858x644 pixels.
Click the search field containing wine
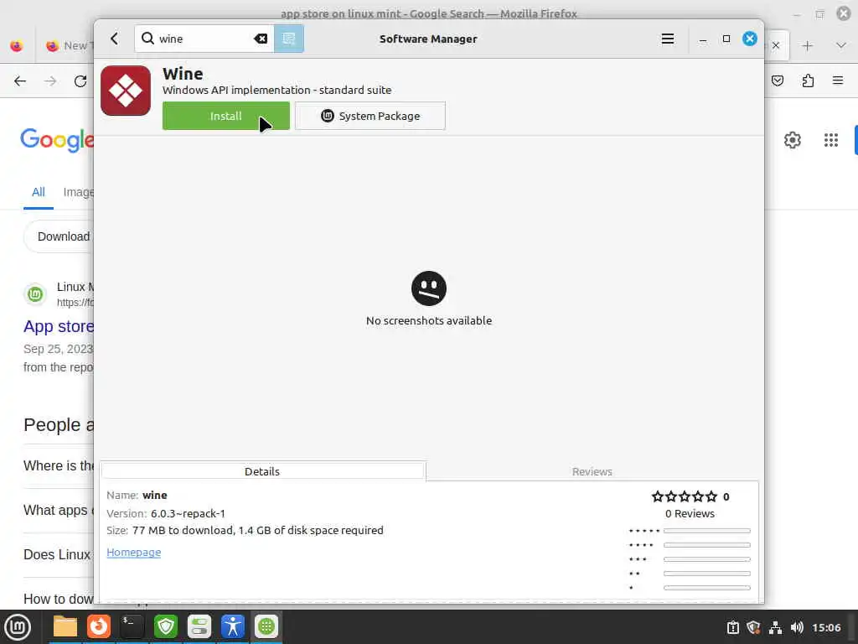[204, 39]
